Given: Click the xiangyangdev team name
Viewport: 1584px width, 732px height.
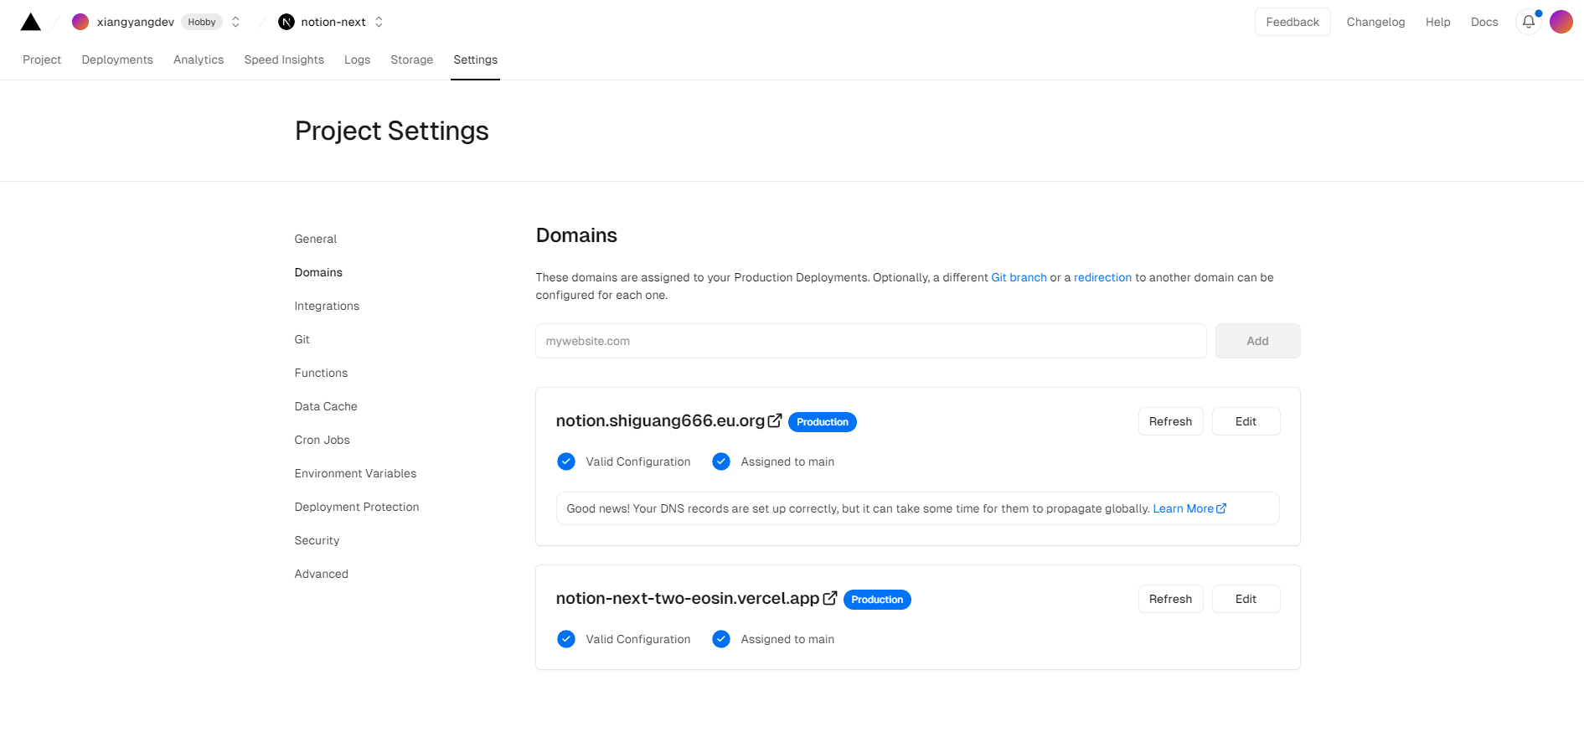Looking at the screenshot, I should coord(136,22).
